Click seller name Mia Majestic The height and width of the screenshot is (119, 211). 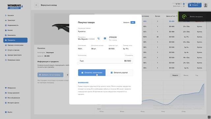pyautogui.click(x=83, y=39)
